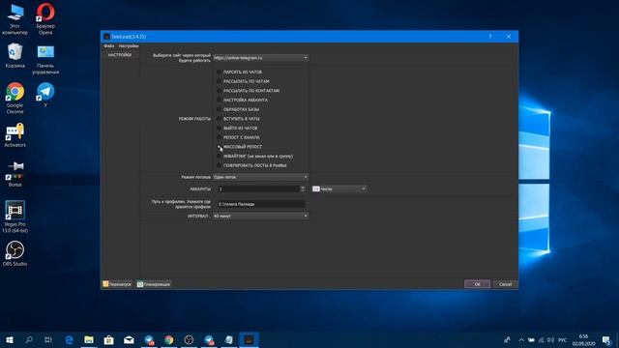Click the profiles path input field

[261, 204]
